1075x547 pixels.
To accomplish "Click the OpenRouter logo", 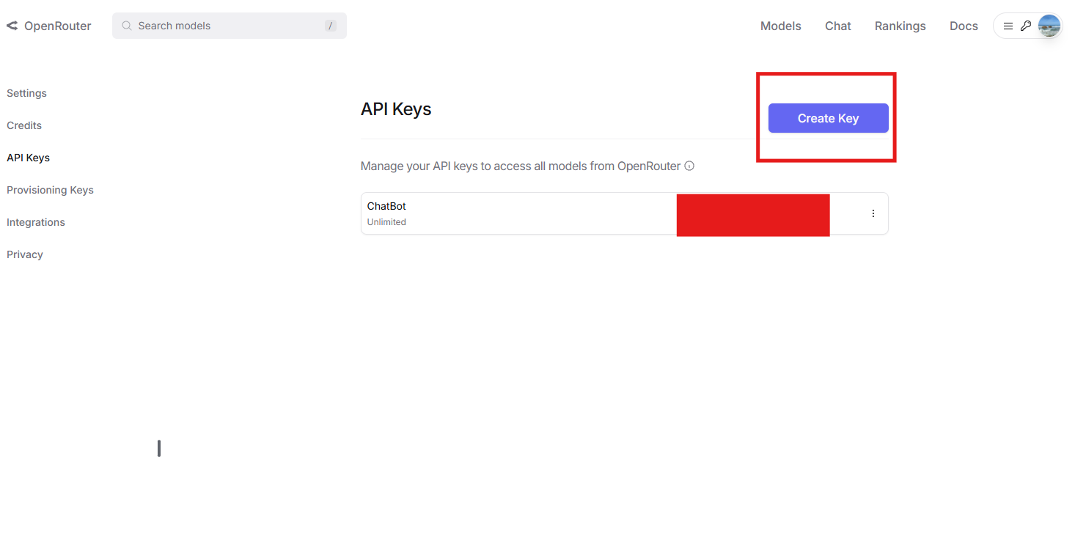I will pos(12,26).
